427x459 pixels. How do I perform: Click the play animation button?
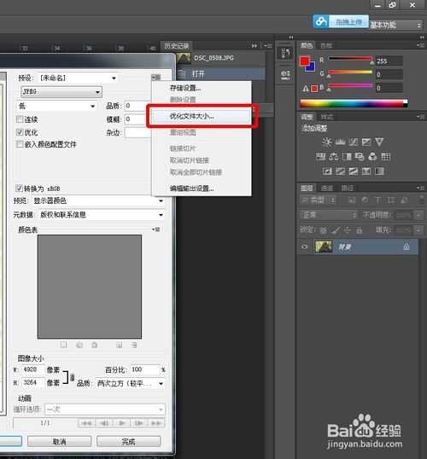pos(121,423)
